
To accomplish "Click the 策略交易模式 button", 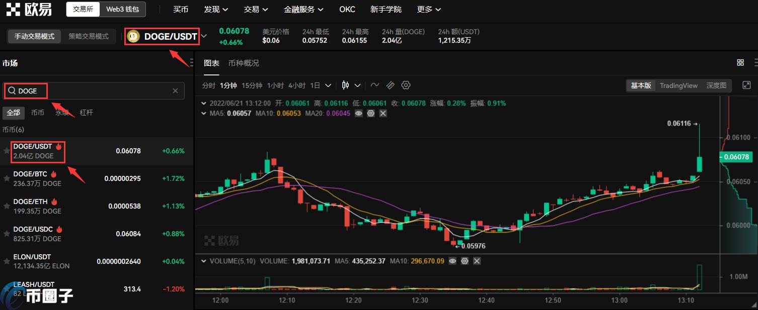I will tap(89, 36).
